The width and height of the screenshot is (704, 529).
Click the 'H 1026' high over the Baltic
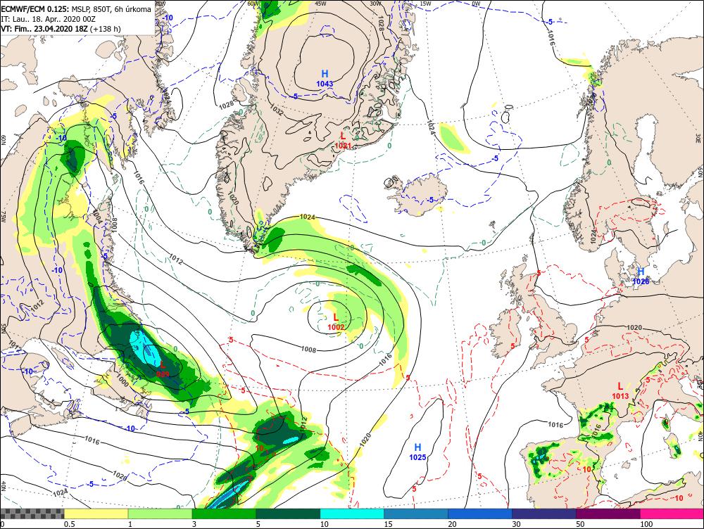(641, 276)
